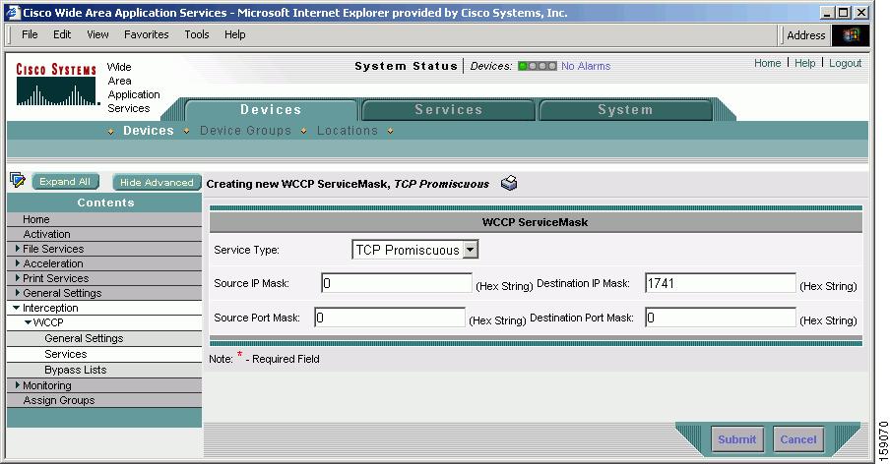This screenshot has height=464, width=890.
Task: Submit the WCCP ServiceMask form
Action: 736,439
